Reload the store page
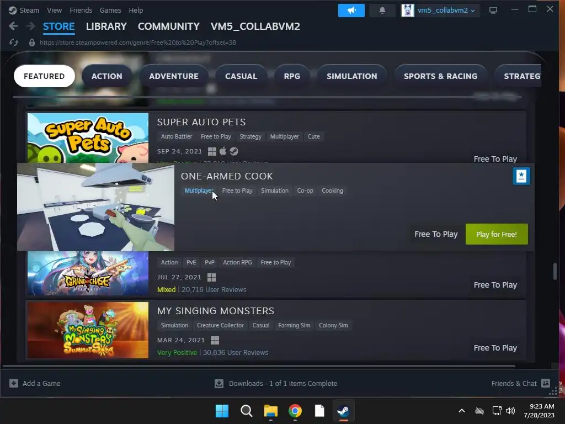 [x=14, y=43]
